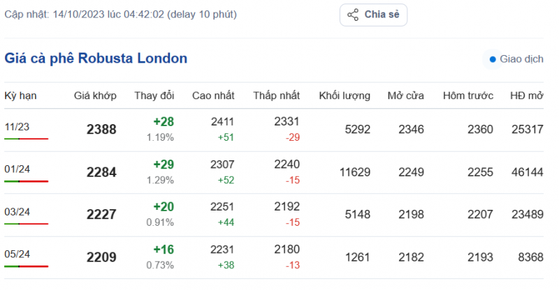This screenshot has height=290, width=559.
Task: Click the Khối lượng column header
Action: pos(344,96)
